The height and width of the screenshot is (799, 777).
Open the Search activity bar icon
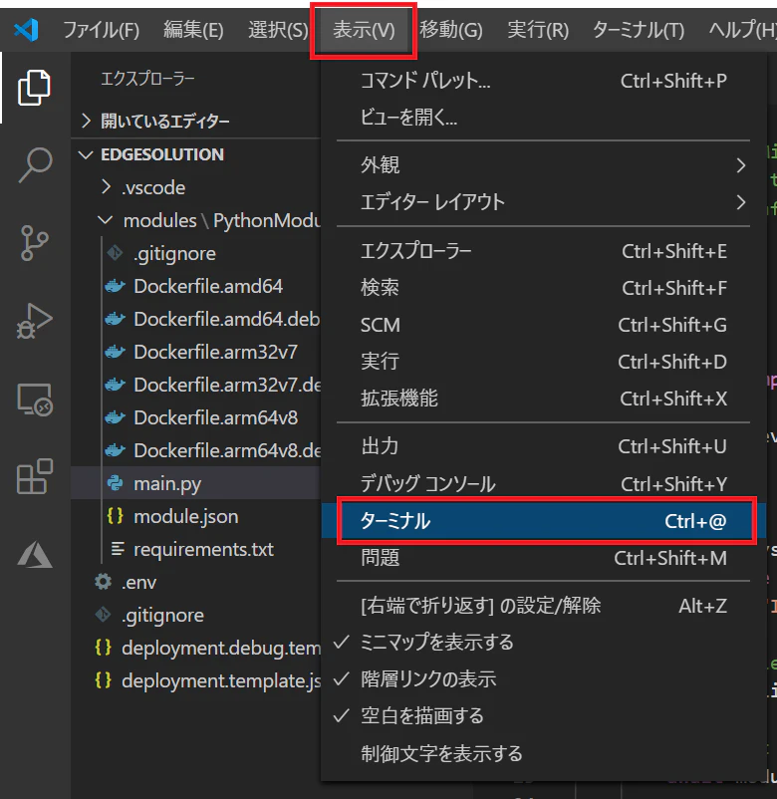click(x=35, y=164)
